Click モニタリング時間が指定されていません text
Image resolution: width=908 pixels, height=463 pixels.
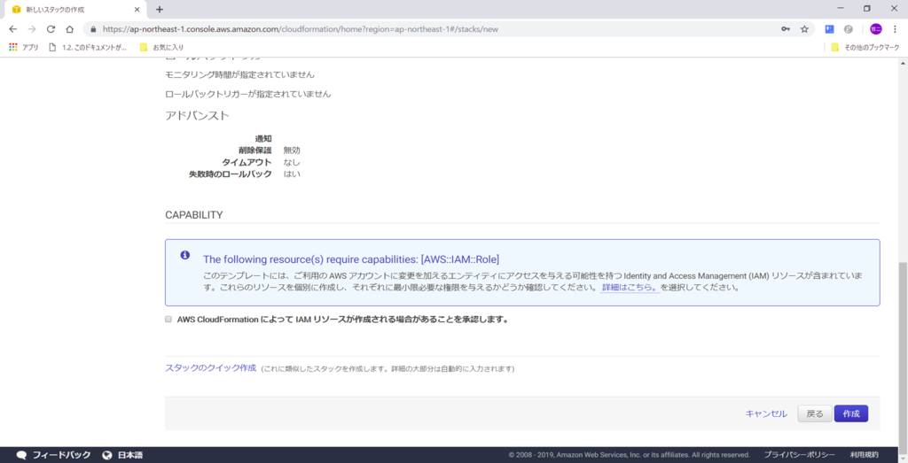point(239,74)
